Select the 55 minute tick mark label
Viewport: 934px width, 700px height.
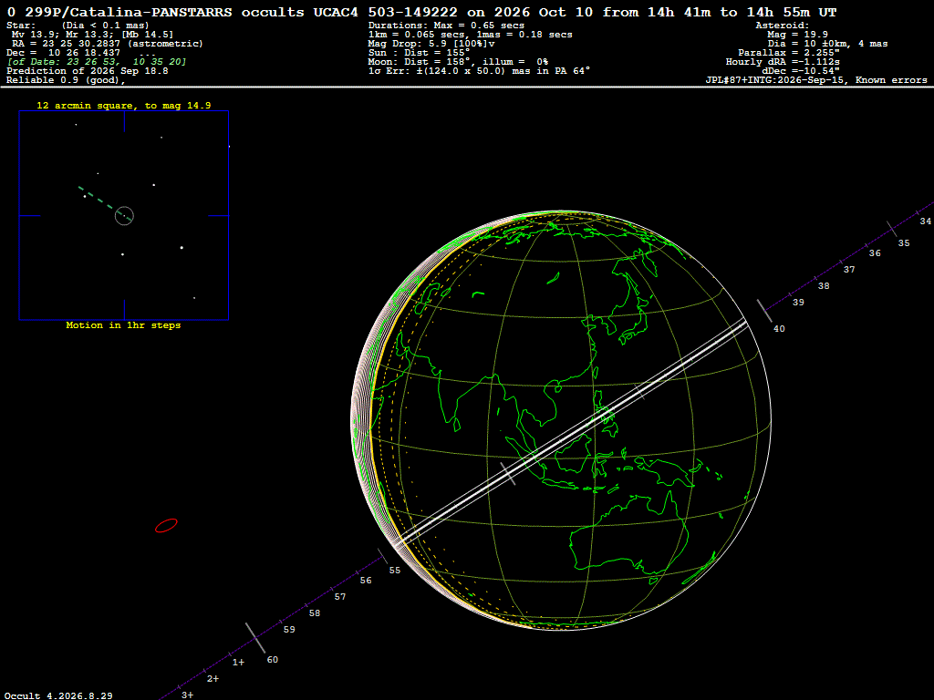click(395, 571)
